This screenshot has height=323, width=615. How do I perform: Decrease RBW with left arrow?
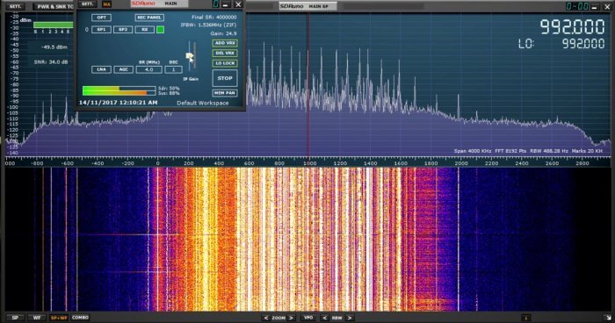[325, 318]
